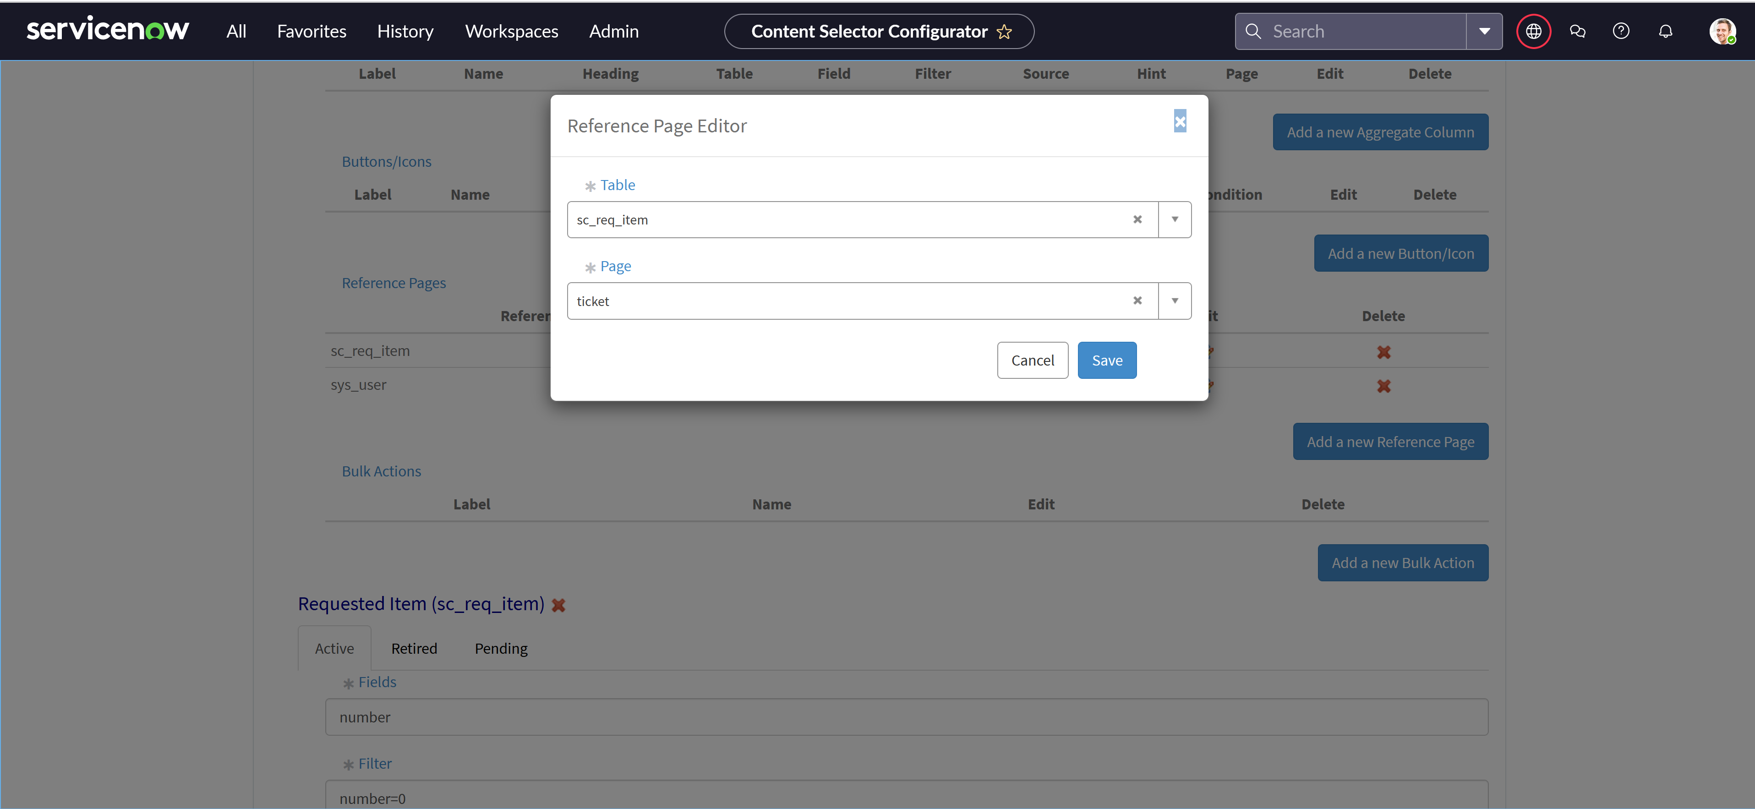The width and height of the screenshot is (1755, 809).
Task: Star the Content Selector Configurator favorite
Action: pos(1004,31)
